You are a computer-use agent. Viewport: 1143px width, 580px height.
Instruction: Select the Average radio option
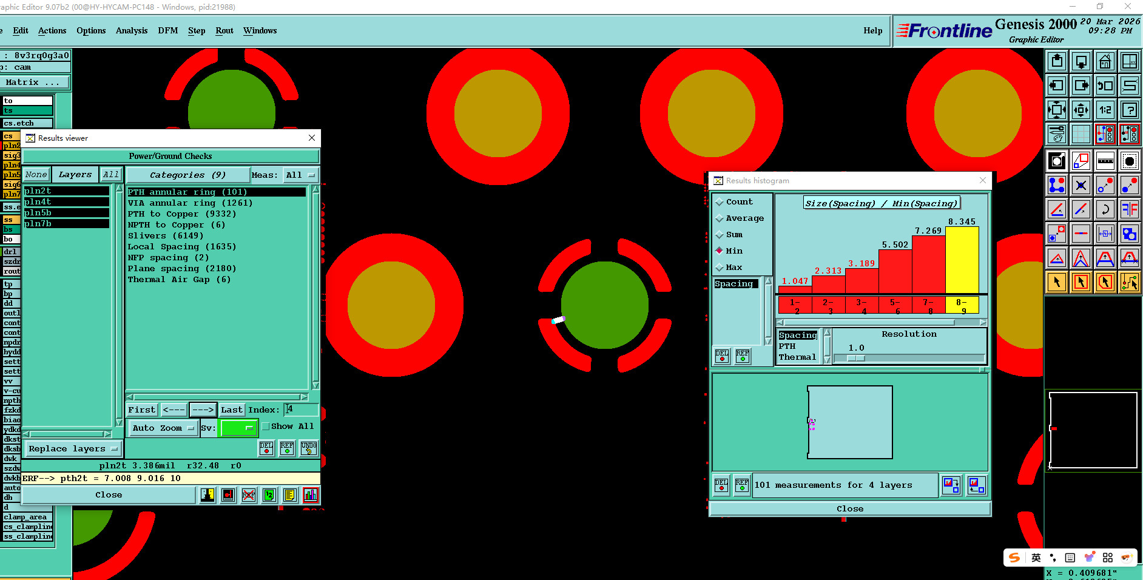click(740, 218)
